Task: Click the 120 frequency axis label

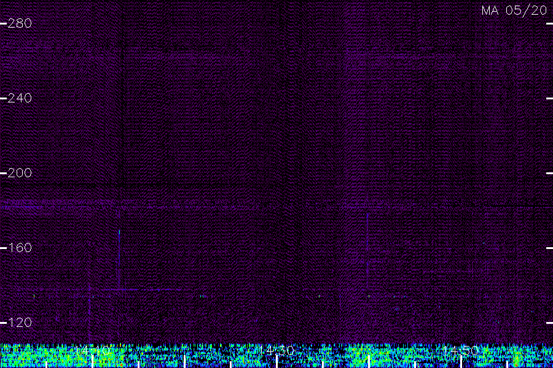Action: 20,323
